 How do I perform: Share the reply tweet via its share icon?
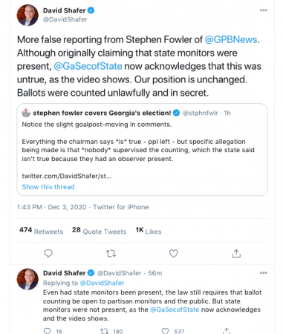[x=227, y=331]
